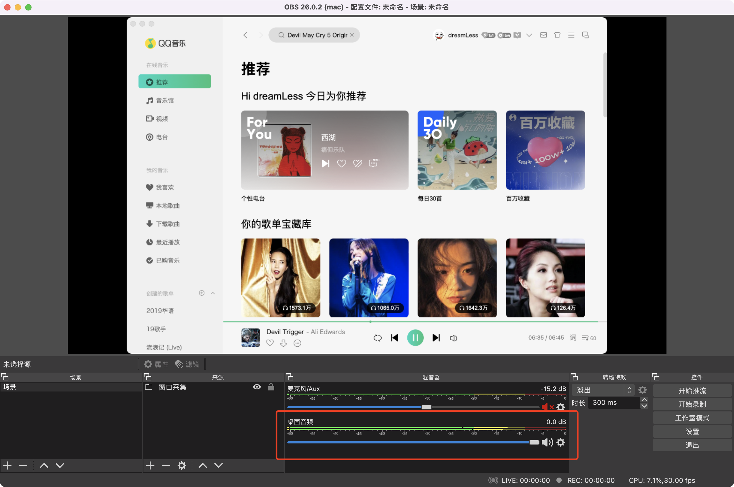Open source properties gear in sources toolbar

point(182,465)
